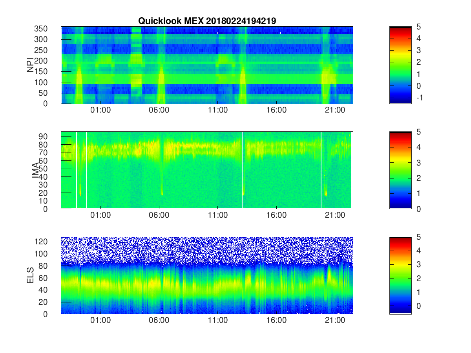
Task: Click the NPI y-axis label
Action: (x=30, y=65)
